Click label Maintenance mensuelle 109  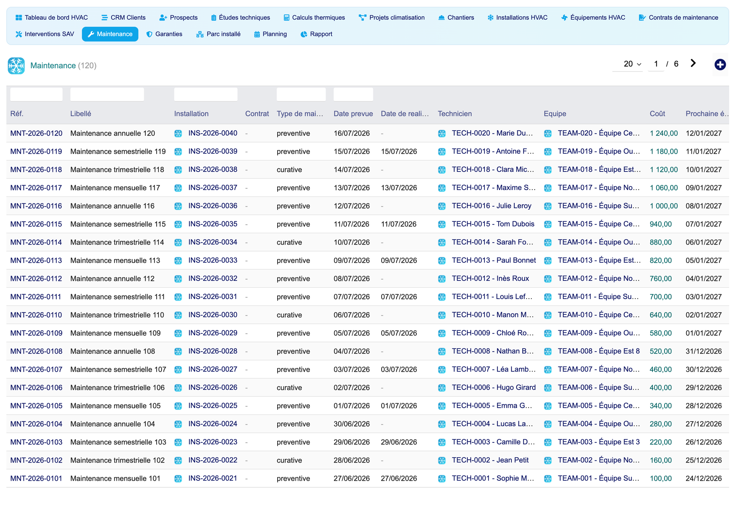coord(115,333)
